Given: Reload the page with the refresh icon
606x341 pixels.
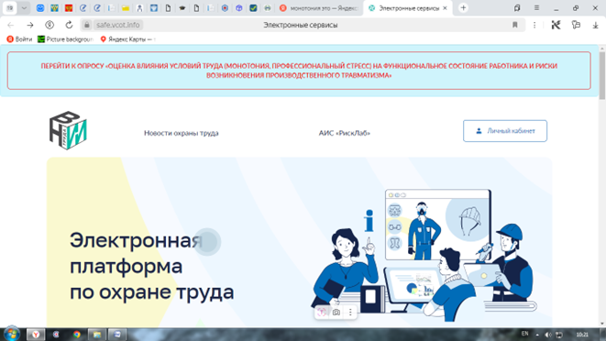Looking at the screenshot, I should pos(69,25).
